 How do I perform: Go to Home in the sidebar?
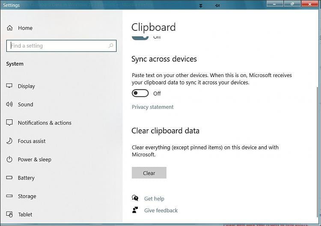coord(25,28)
